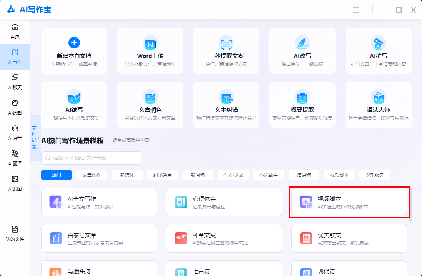Screen dimensions: 422x276
Task: Open 我的文件 in sidebar
Action: point(15,233)
